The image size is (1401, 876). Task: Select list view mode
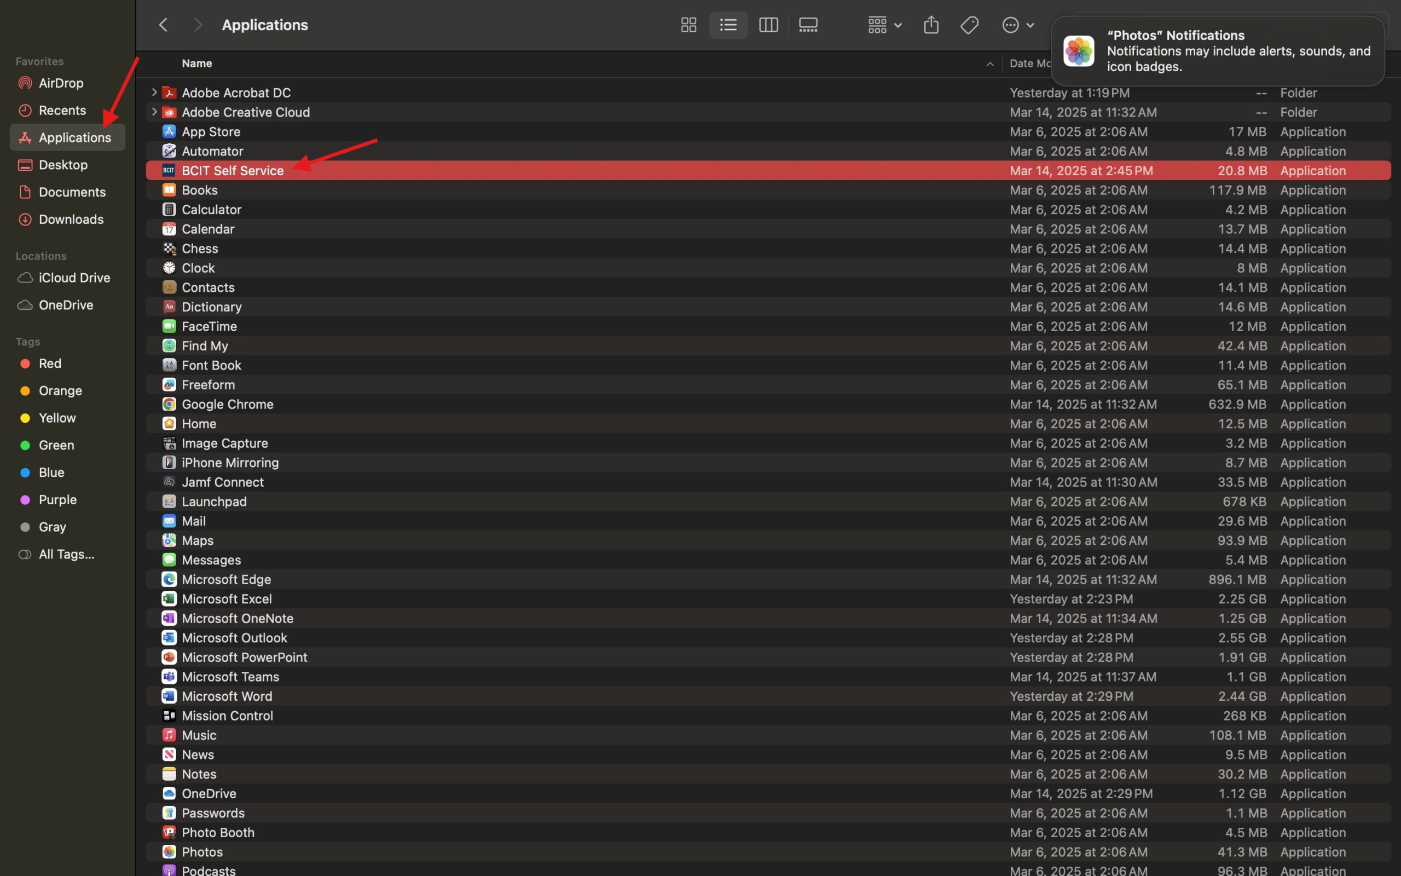tap(728, 25)
